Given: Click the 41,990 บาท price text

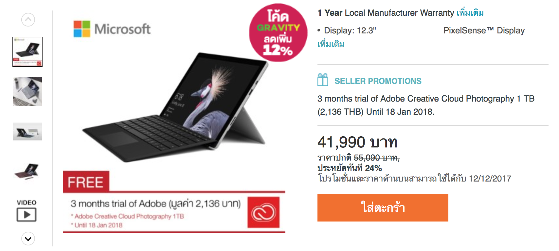Looking at the screenshot, I should pyautogui.click(x=357, y=142).
